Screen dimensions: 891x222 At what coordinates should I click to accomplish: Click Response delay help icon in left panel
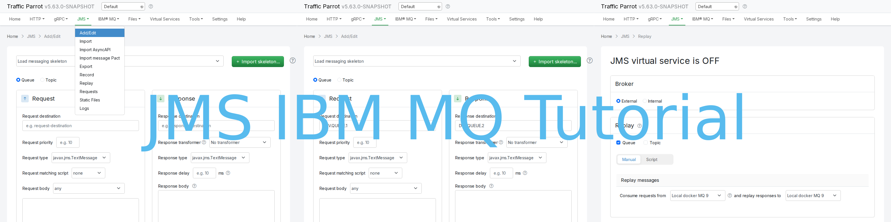[228, 173]
